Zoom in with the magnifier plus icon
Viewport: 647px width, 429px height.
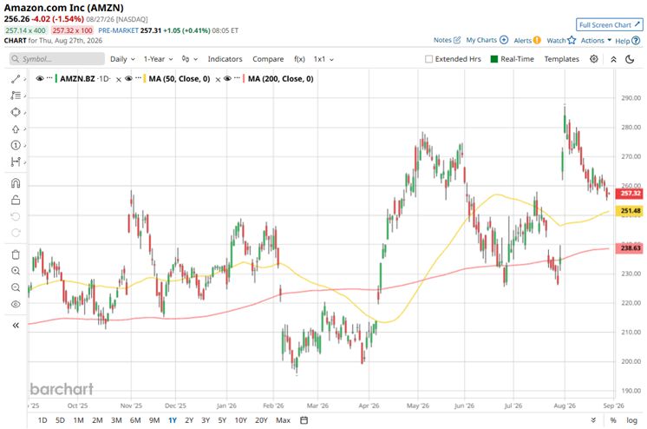[16, 271]
